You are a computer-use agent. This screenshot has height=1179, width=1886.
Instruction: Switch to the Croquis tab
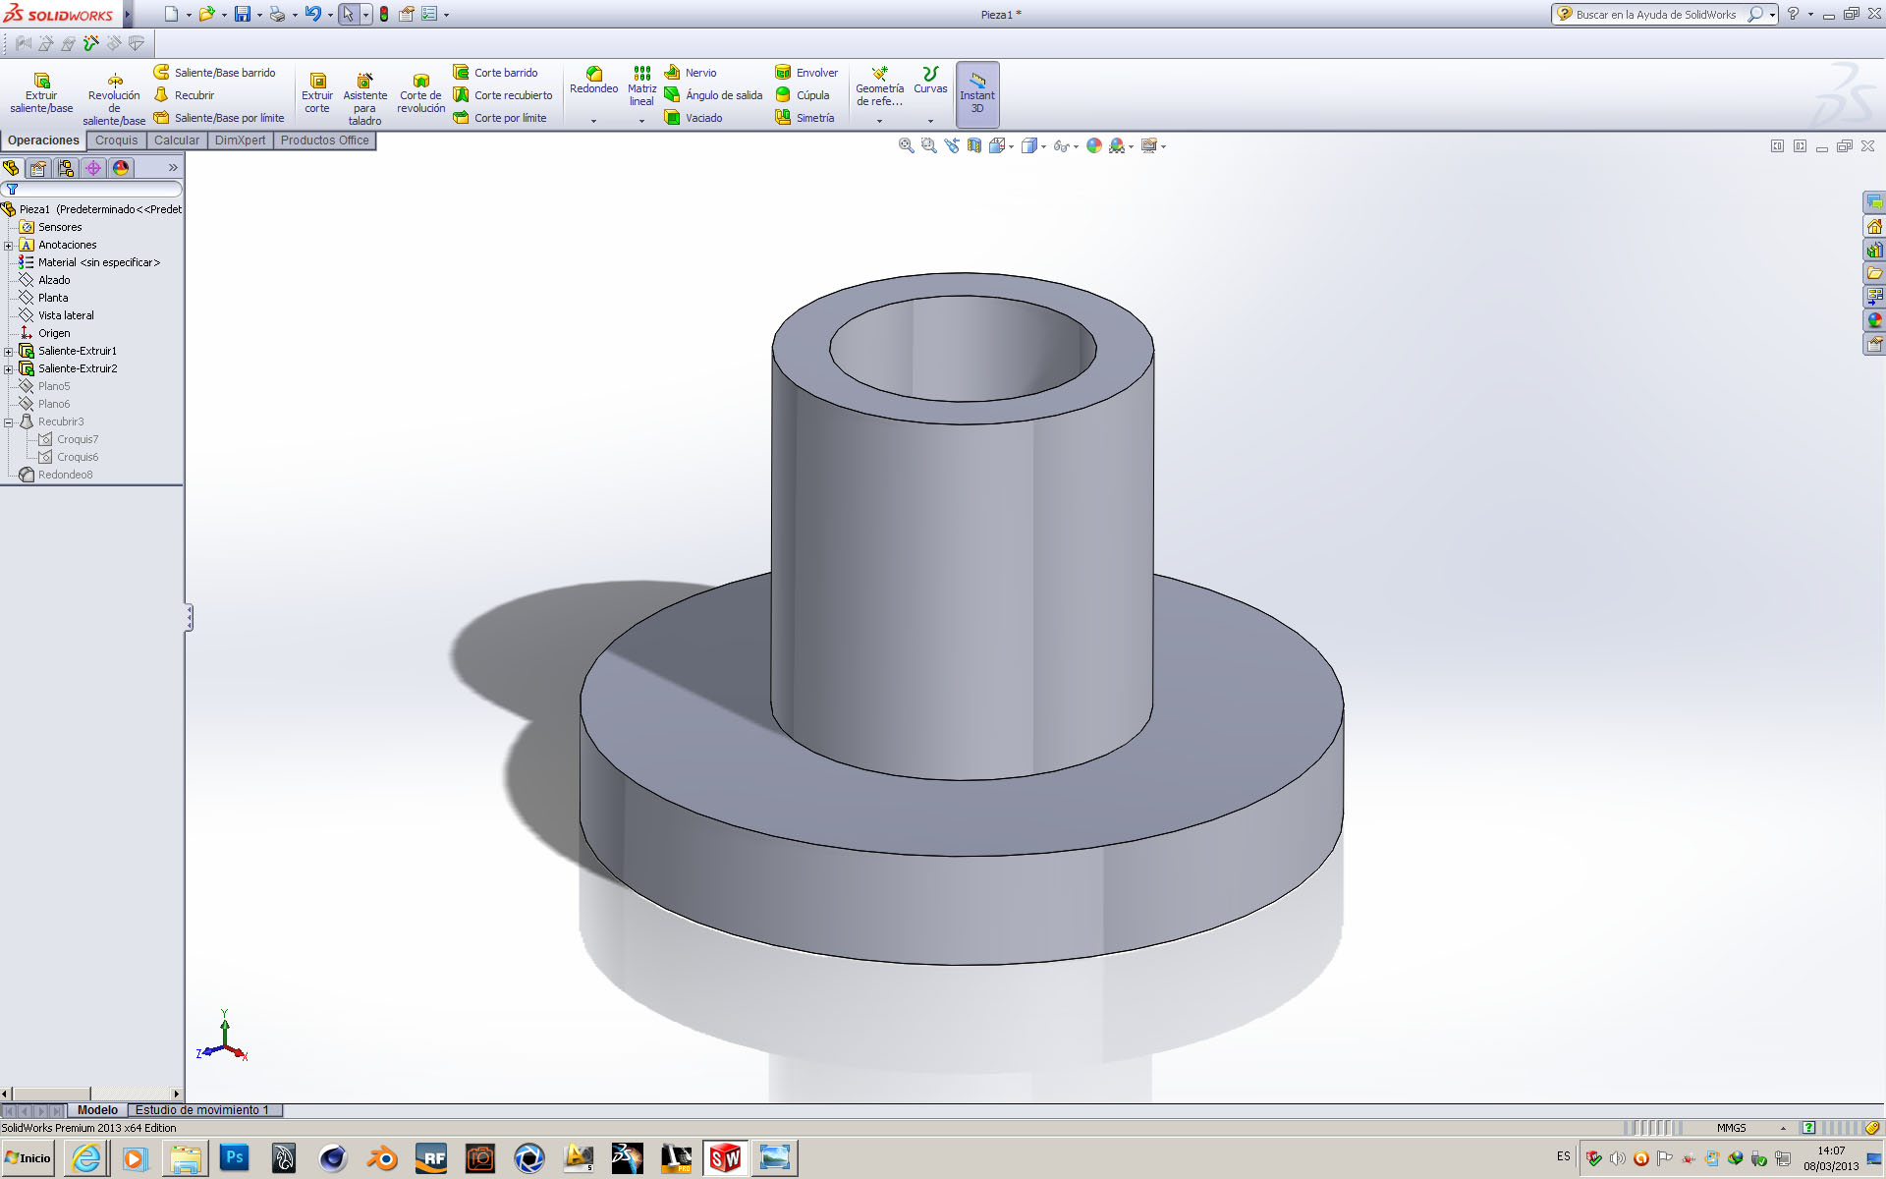(x=116, y=140)
